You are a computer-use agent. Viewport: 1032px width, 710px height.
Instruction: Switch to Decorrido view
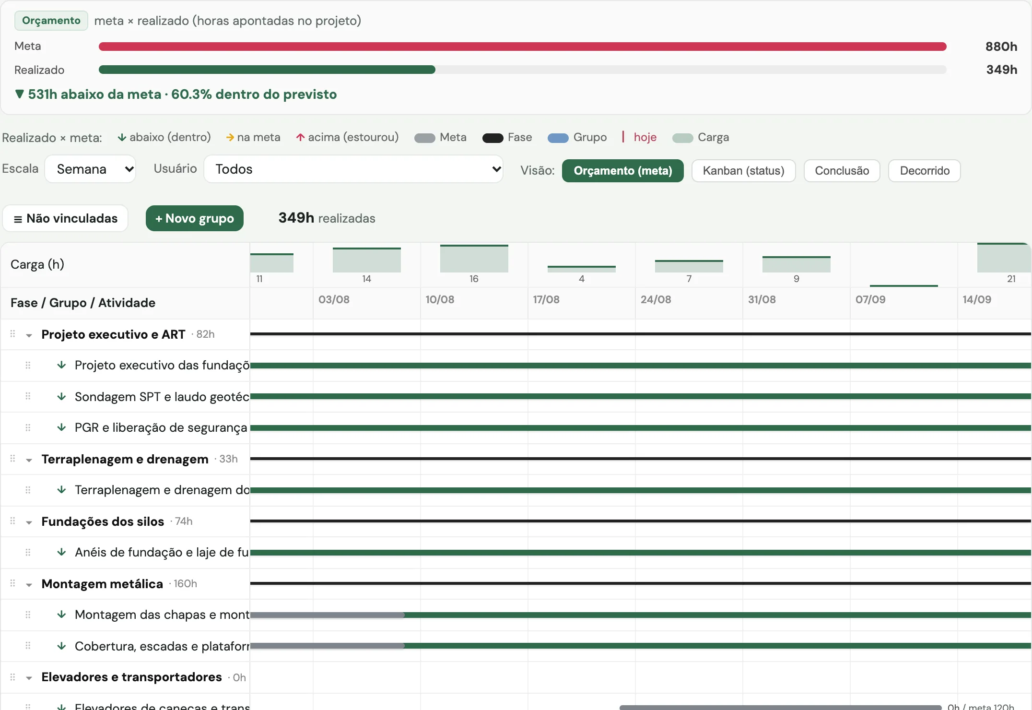924,171
